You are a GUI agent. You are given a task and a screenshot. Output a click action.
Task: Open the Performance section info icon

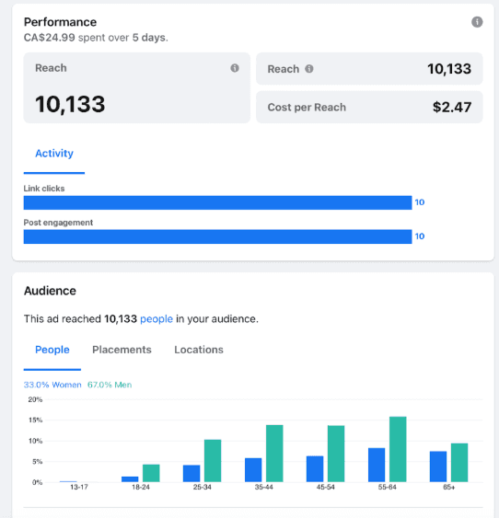click(x=477, y=22)
